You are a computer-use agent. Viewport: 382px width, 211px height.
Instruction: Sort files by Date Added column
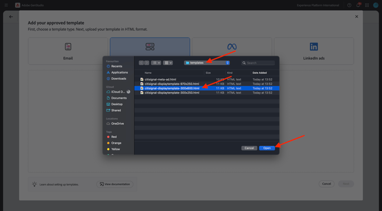click(259, 73)
